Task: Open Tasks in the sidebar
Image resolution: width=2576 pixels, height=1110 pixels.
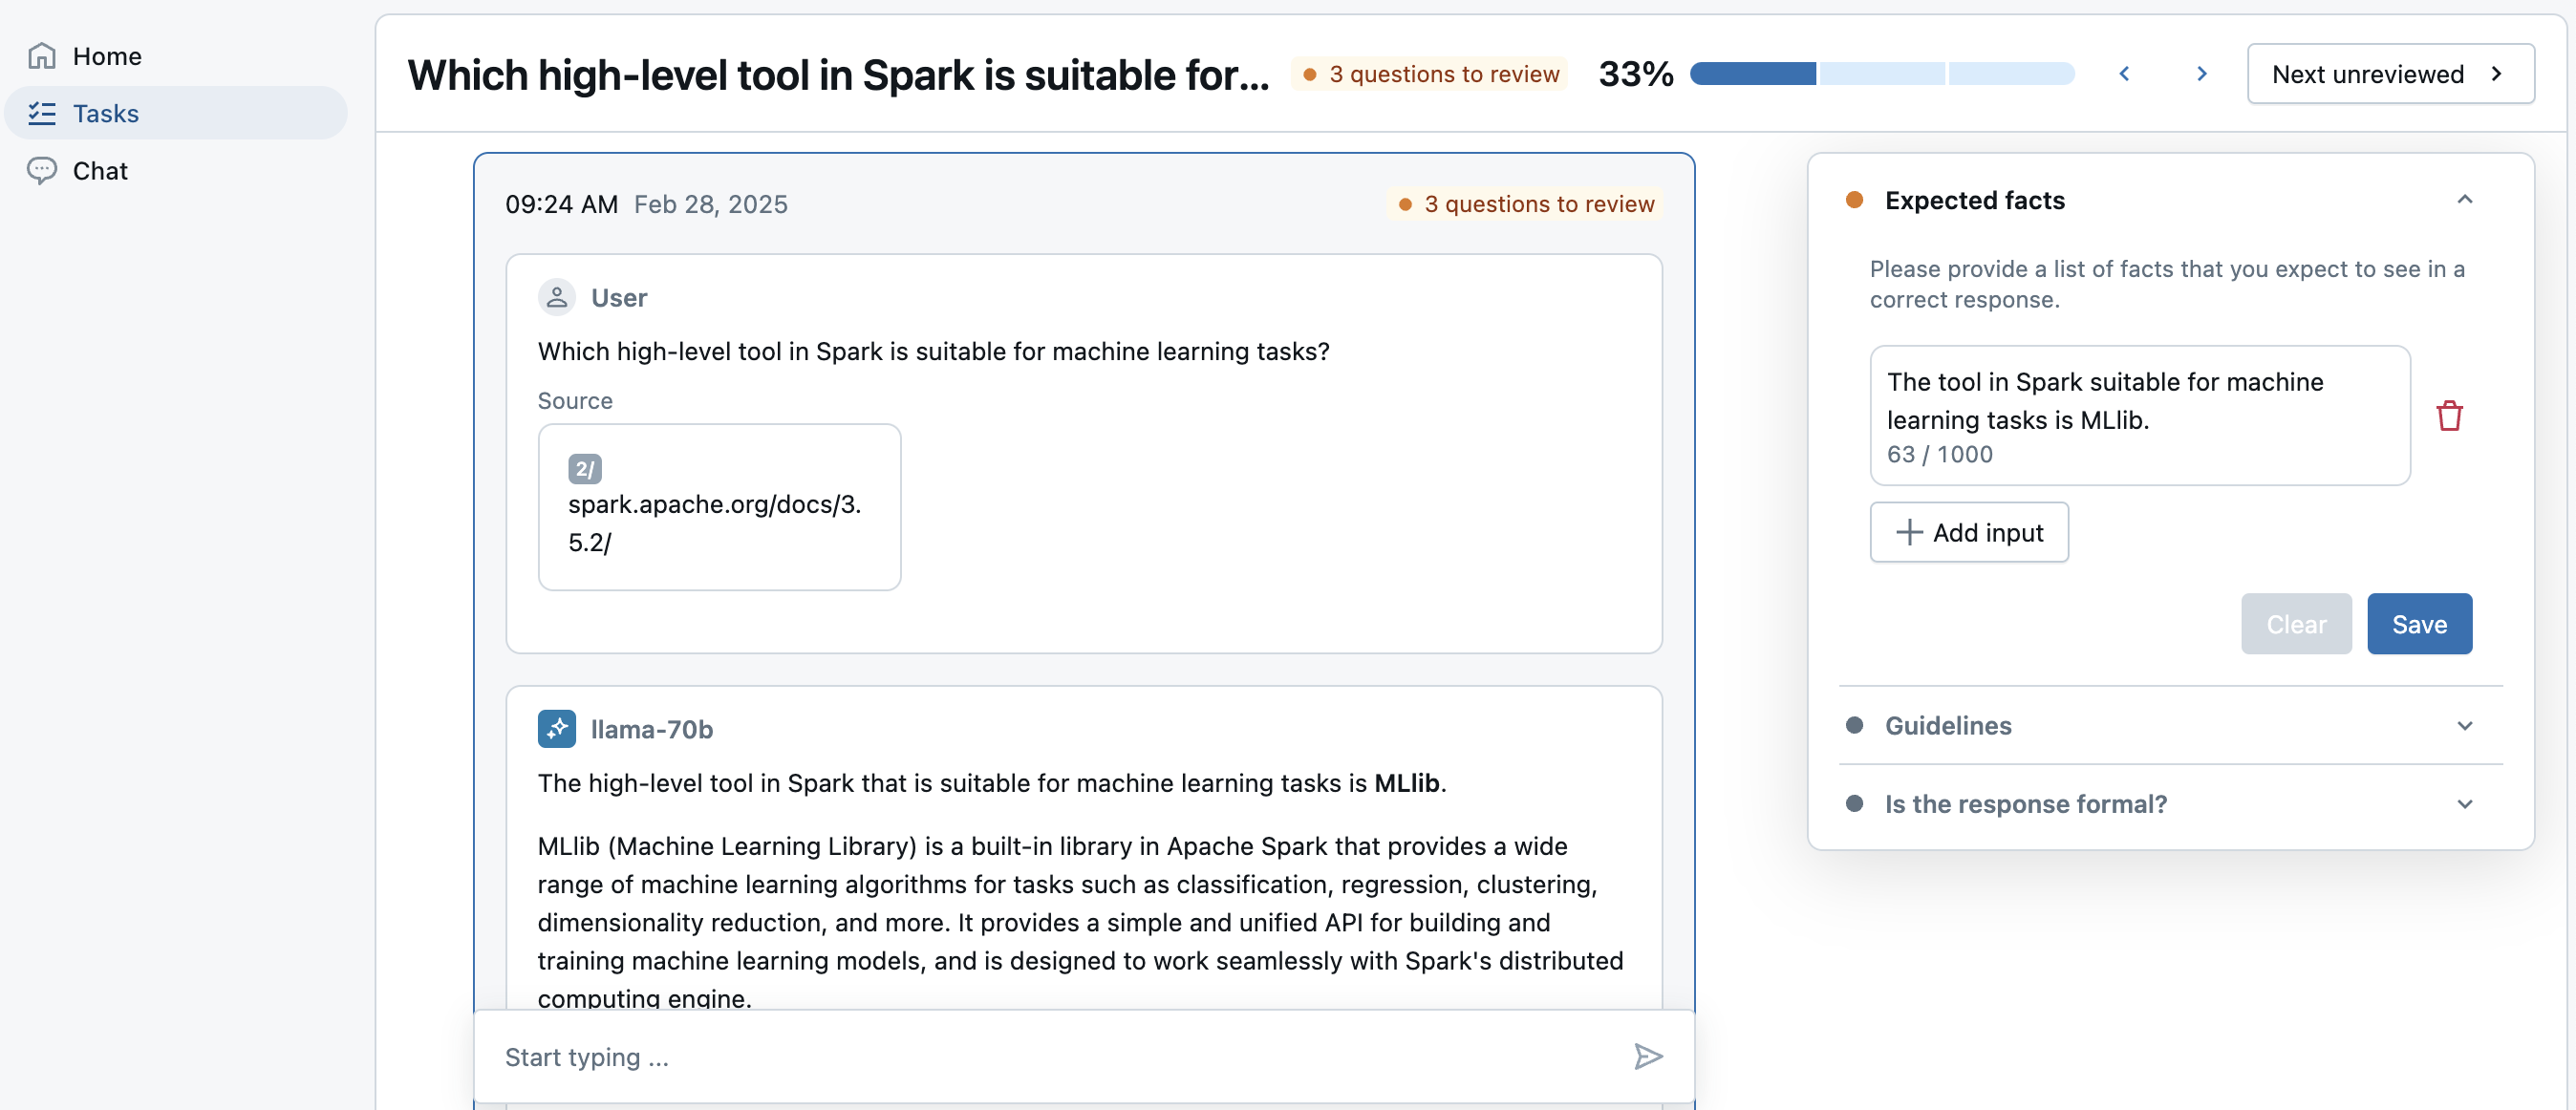Action: coord(176,113)
